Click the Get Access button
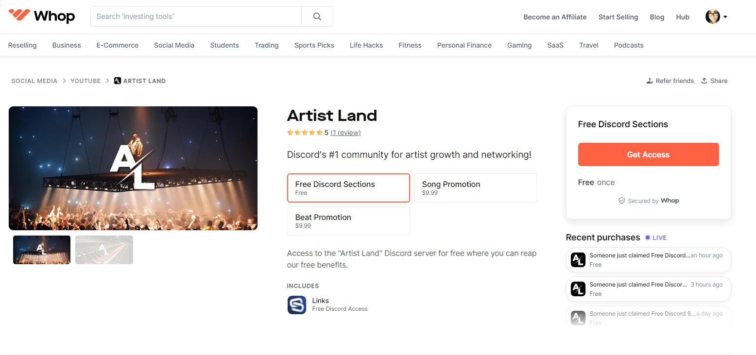Viewport: 756px width, 355px height. pyautogui.click(x=648, y=154)
